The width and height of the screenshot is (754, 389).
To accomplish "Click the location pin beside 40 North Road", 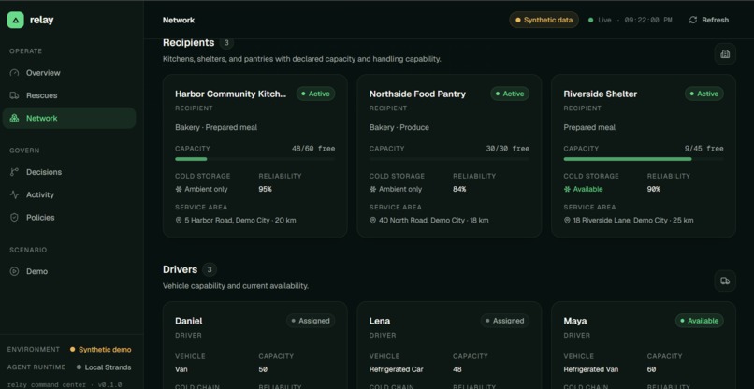I will pyautogui.click(x=372, y=221).
